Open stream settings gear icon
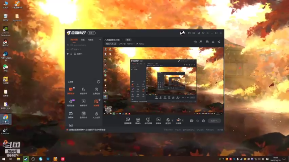This screenshot has width=289, height=162. [203, 121]
